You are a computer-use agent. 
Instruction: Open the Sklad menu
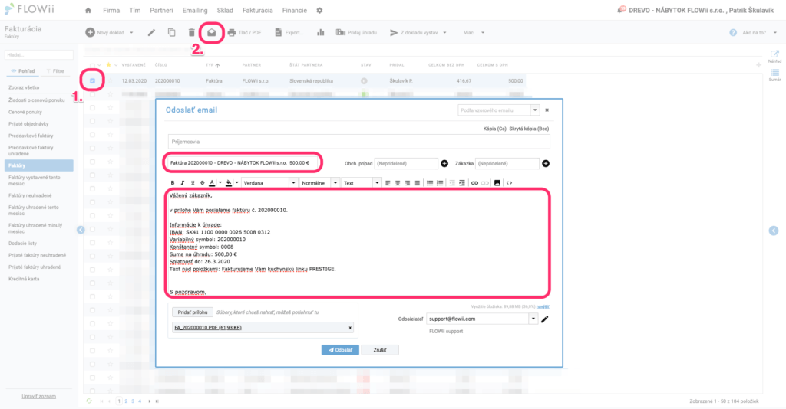(x=225, y=11)
